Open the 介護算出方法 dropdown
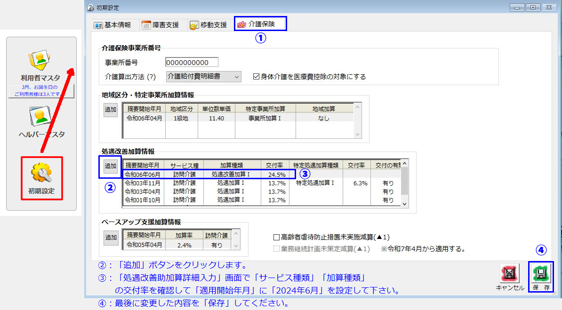Viewport: 562px width, 310px height. point(203,77)
